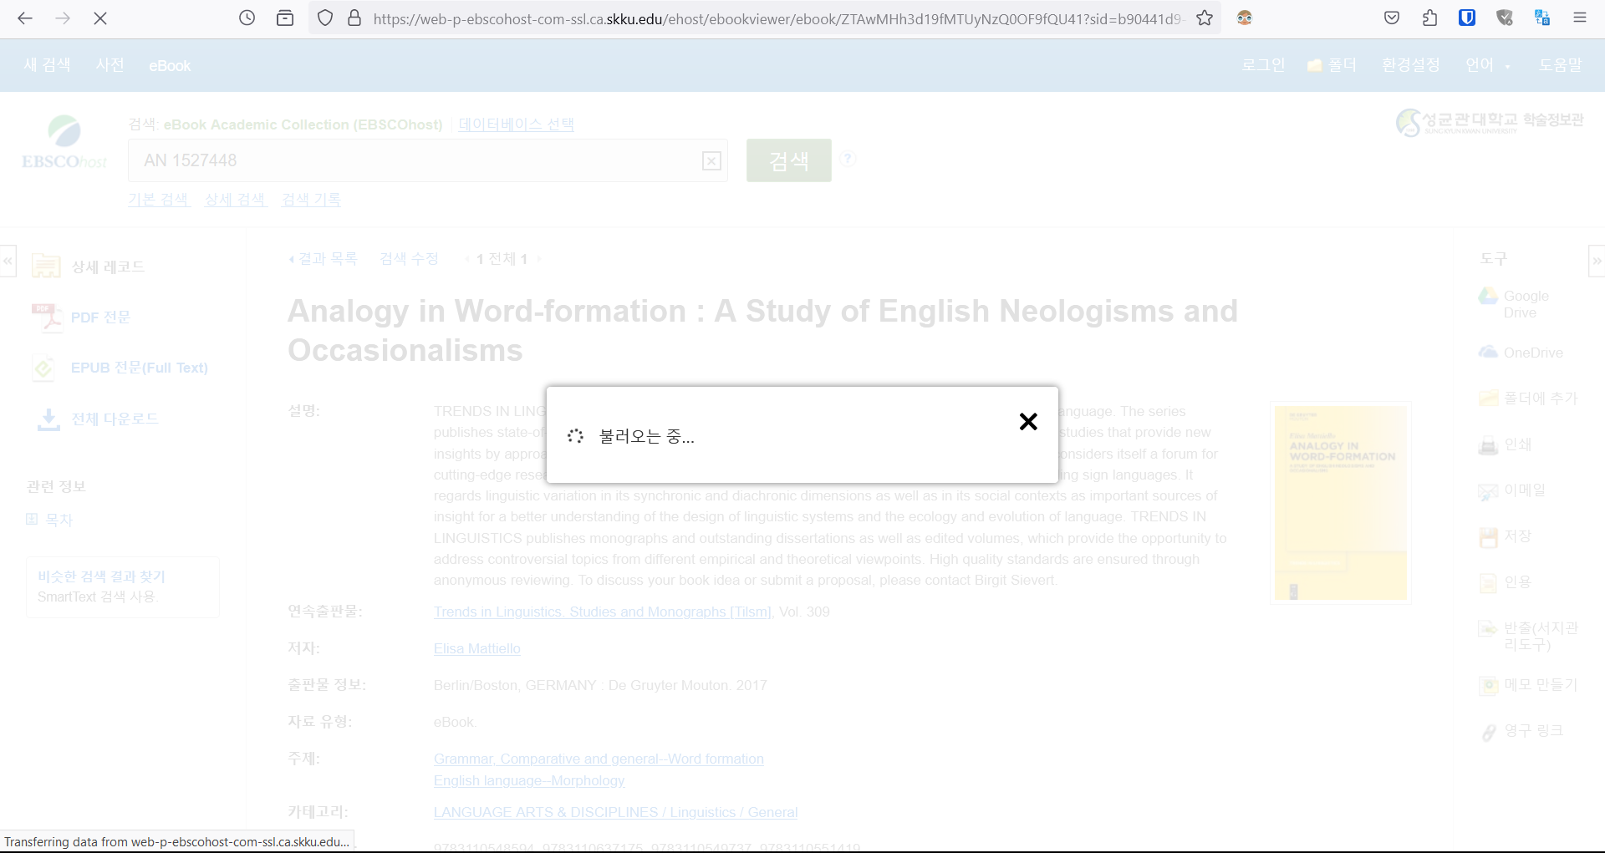1605x853 pixels.
Task: Open the Trends in Linguistics series link
Action: (x=602, y=612)
